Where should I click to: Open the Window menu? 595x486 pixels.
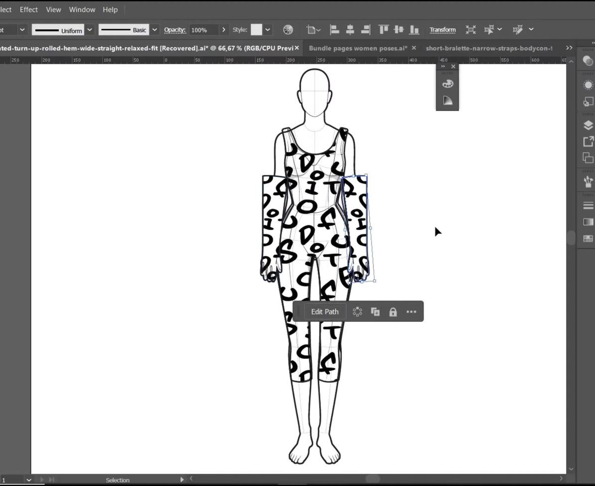click(82, 9)
